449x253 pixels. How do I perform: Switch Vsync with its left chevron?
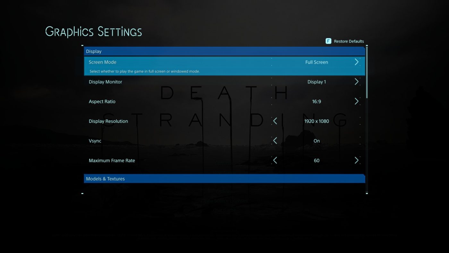click(x=275, y=140)
